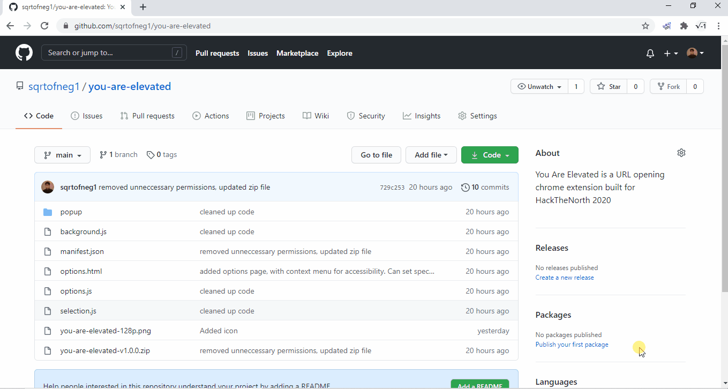Open commit hash 729c253
This screenshot has width=728, height=389.
(392, 188)
